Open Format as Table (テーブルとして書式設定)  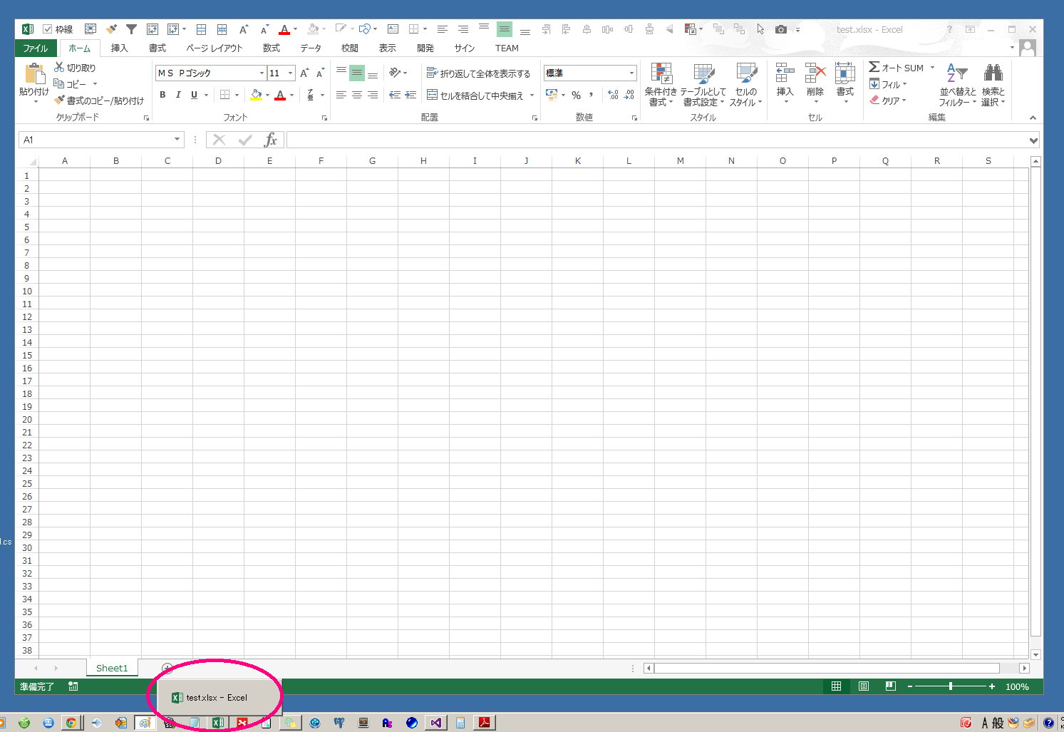[703, 85]
